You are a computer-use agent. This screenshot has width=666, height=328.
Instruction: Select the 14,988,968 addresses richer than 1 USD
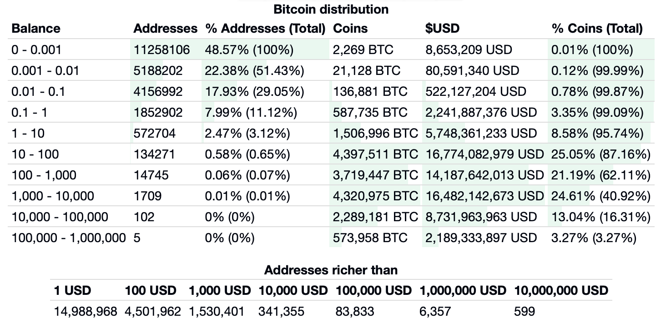86,312
